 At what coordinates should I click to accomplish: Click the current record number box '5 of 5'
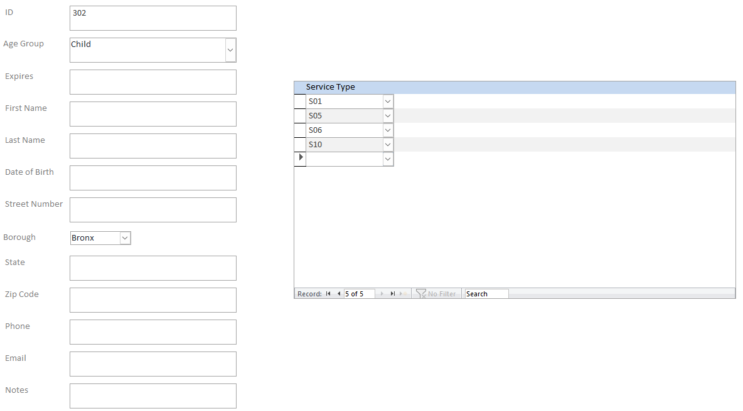tap(359, 294)
